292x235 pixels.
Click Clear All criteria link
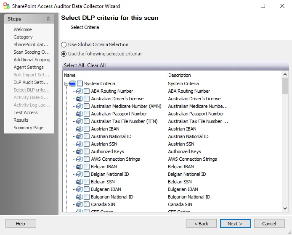click(x=96, y=65)
